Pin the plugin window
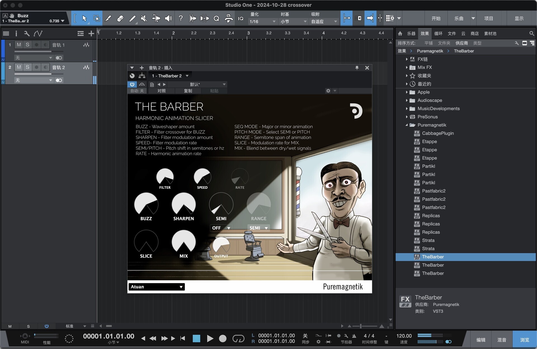This screenshot has height=349, width=537. pos(357,68)
